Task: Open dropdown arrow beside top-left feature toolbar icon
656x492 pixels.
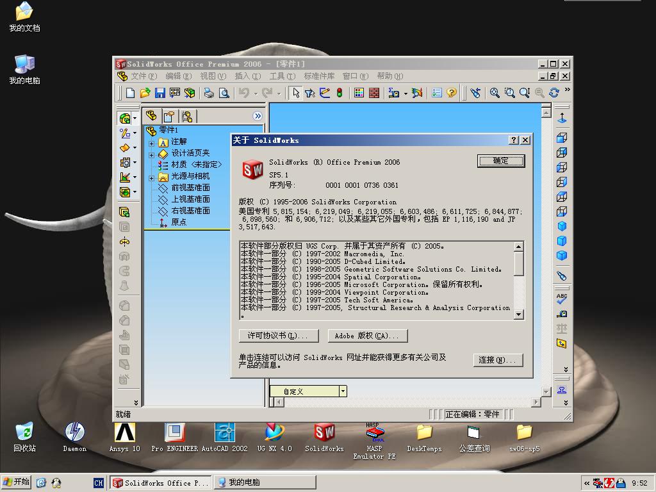Action: click(x=135, y=119)
